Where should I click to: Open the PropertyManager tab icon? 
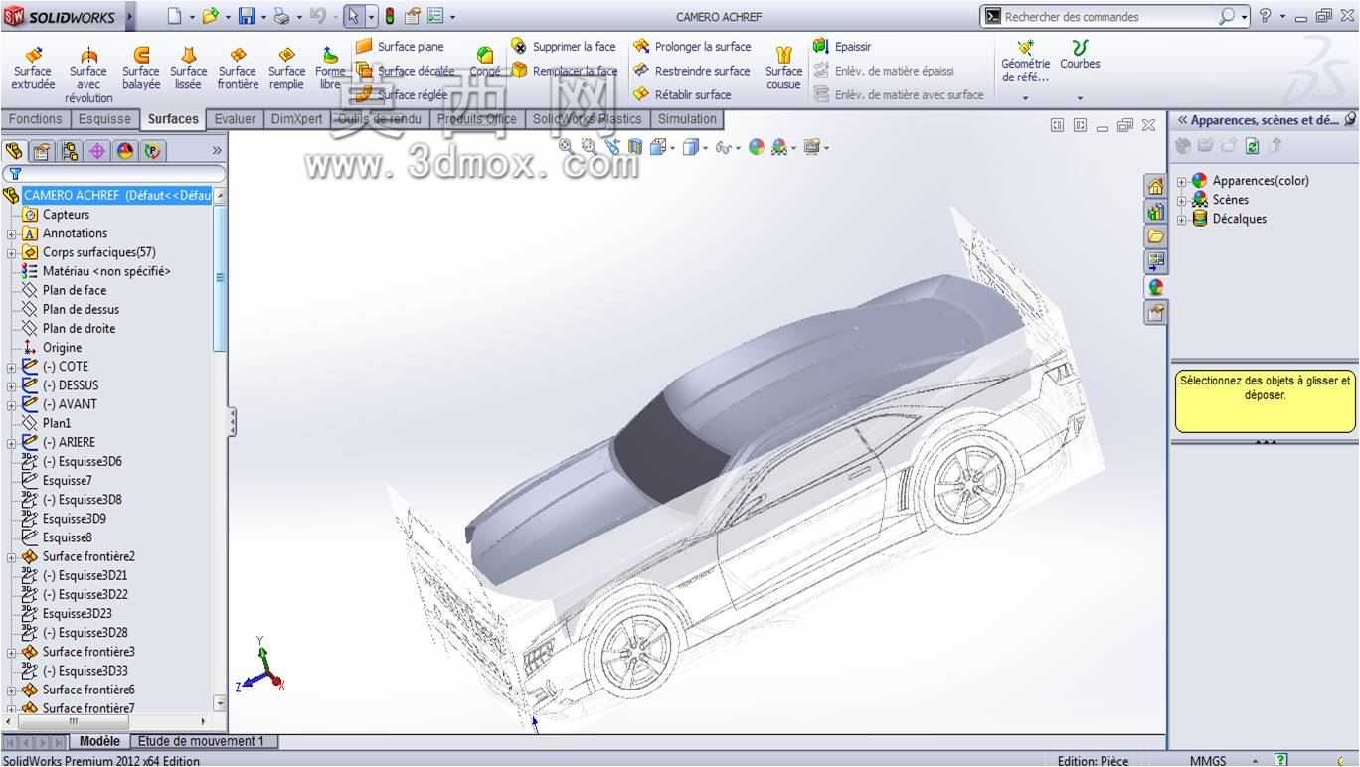tap(41, 151)
